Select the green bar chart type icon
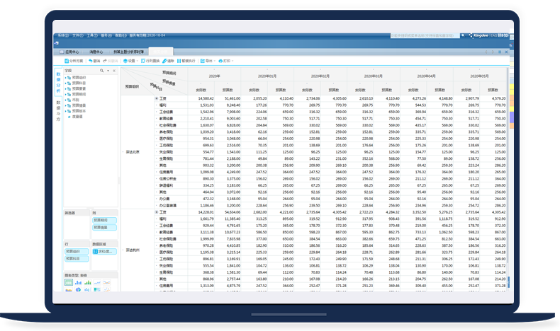This screenshot has height=331, width=560. (x=87, y=282)
